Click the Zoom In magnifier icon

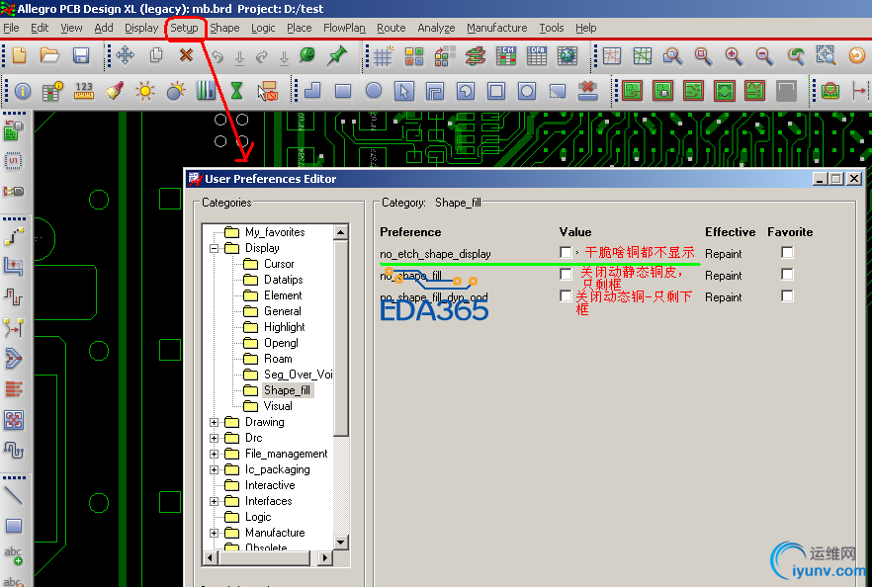[x=734, y=56]
